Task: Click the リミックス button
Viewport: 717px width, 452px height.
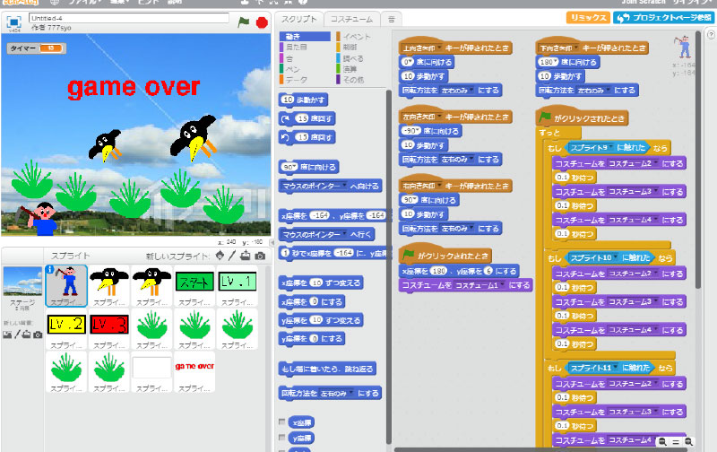Action: pos(588,17)
